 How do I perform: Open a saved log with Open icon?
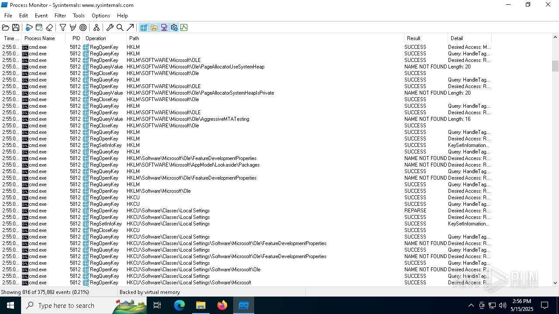[x=6, y=27]
